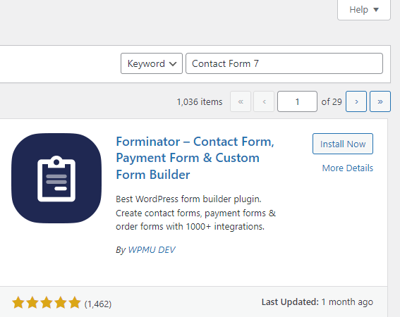Go to next page of results

[356, 101]
